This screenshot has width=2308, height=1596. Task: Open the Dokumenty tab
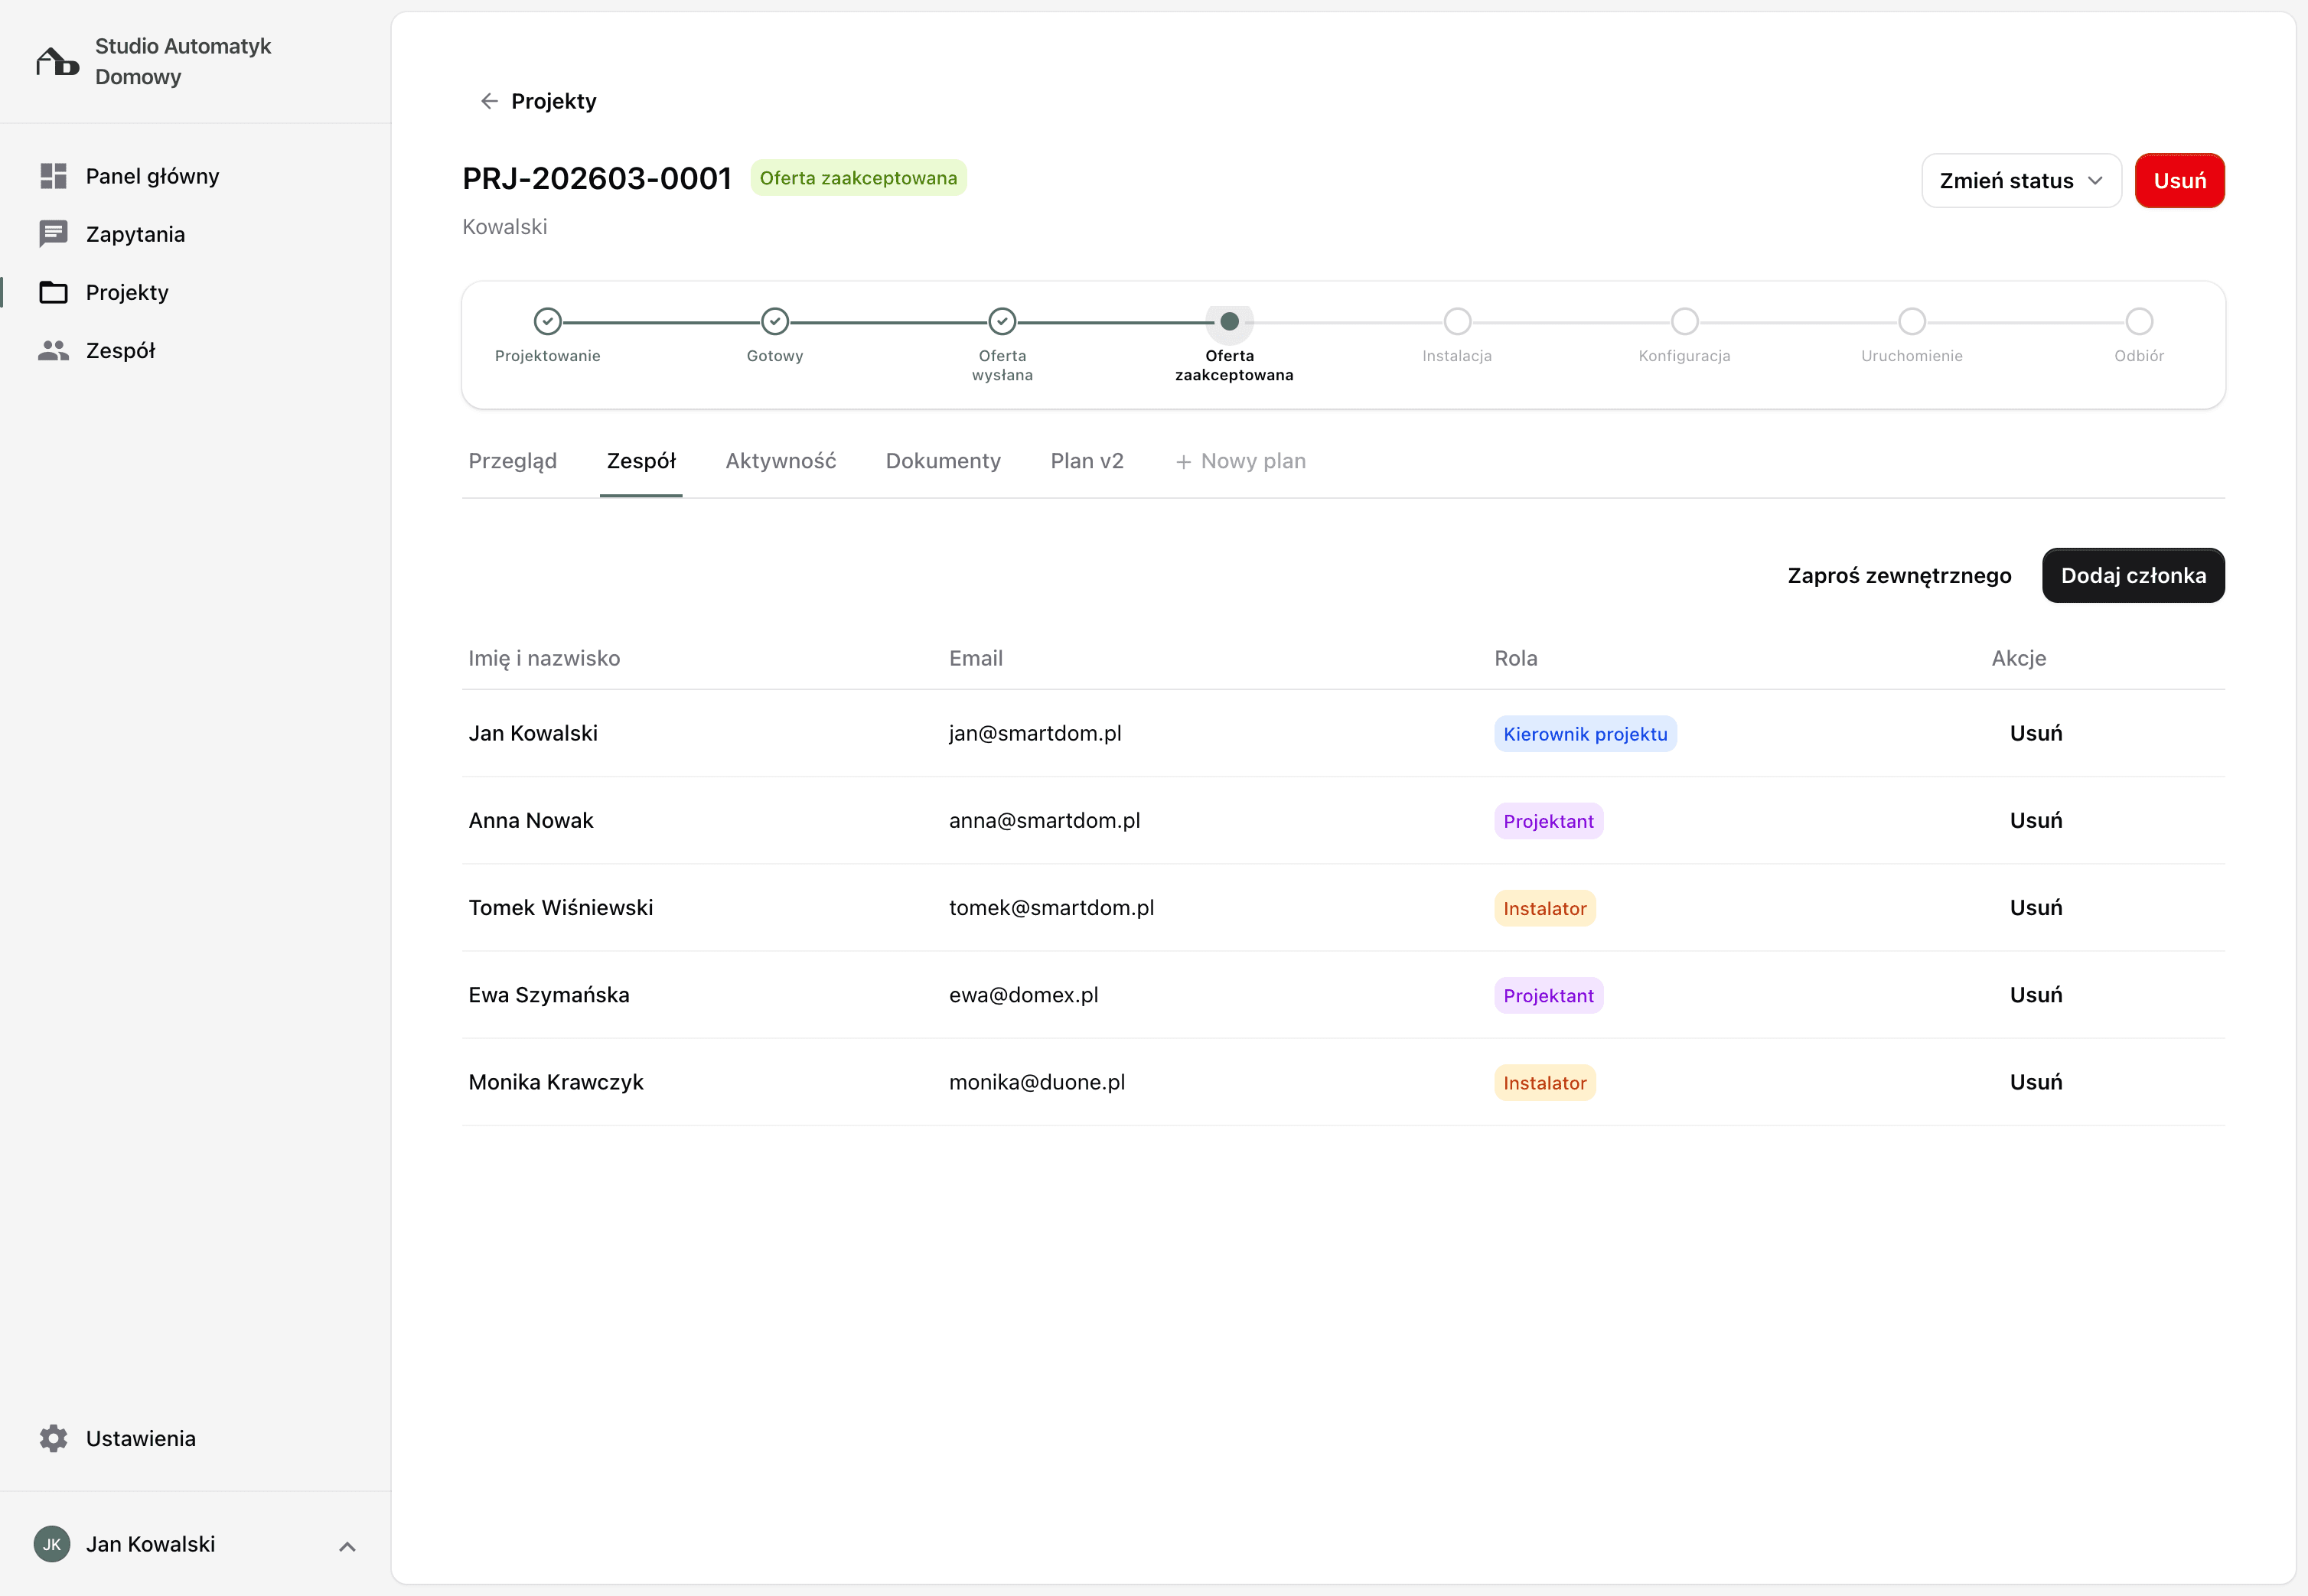[942, 461]
